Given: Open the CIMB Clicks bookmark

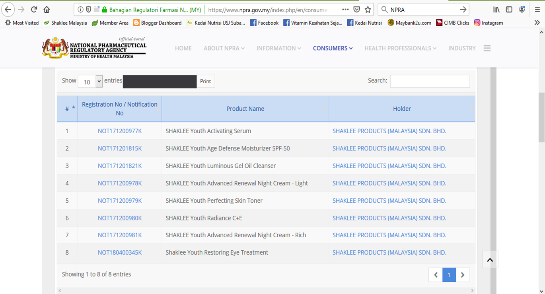Looking at the screenshot, I should point(453,23).
